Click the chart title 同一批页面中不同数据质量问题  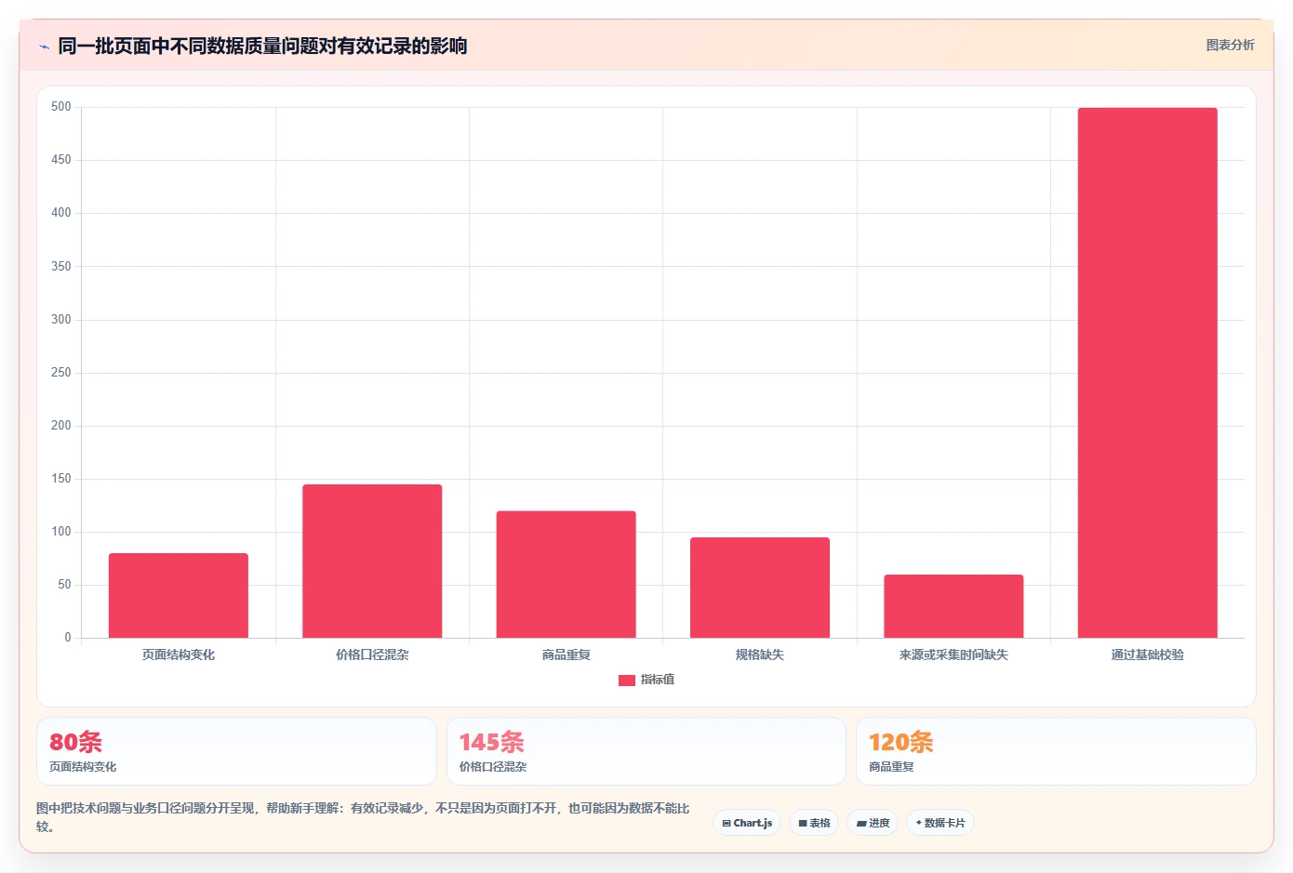coord(262,46)
